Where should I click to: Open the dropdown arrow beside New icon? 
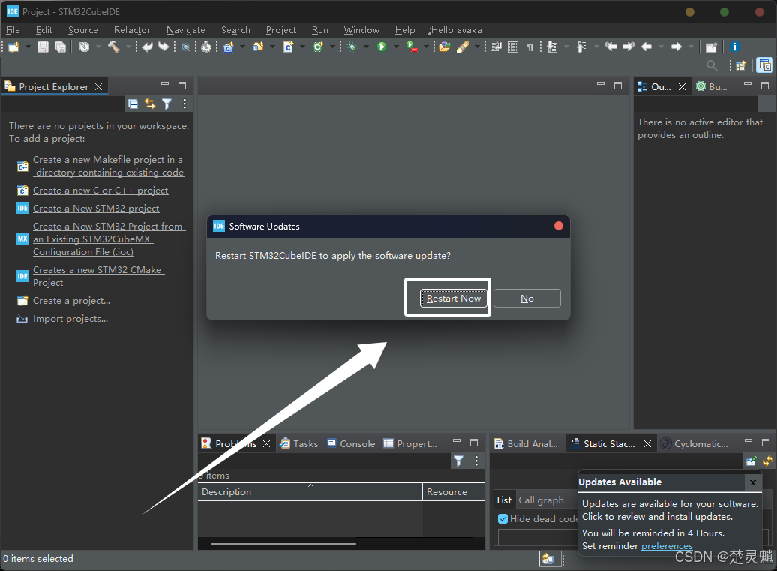pos(28,47)
